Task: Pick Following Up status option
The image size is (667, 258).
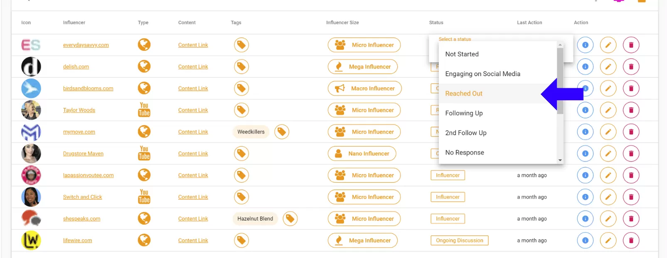Action: (498, 113)
